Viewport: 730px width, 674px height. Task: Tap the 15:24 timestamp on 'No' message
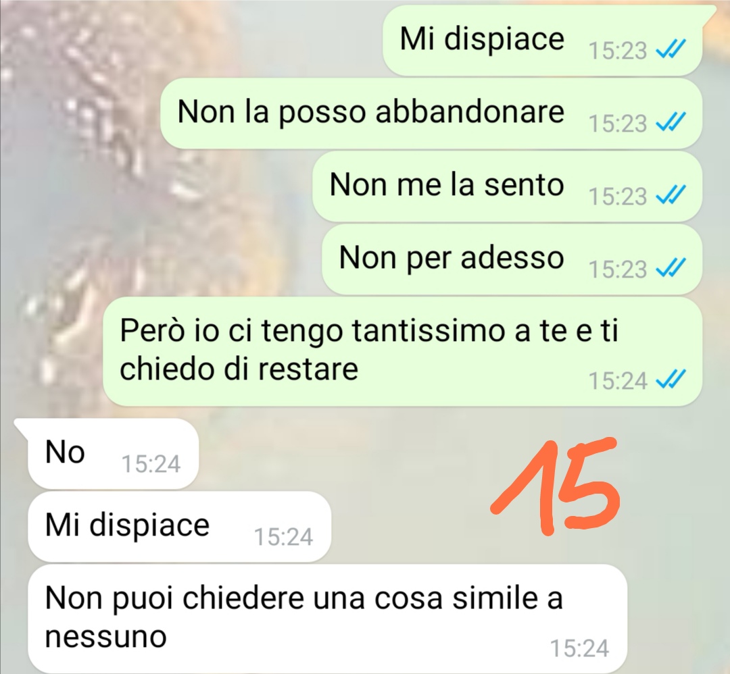click(x=151, y=464)
